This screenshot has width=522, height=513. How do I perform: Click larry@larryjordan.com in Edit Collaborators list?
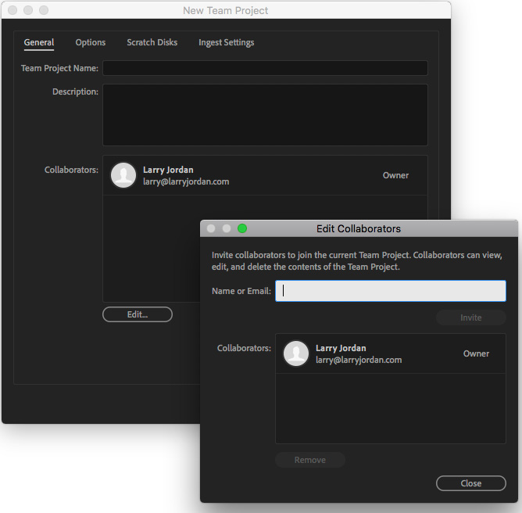click(x=359, y=360)
